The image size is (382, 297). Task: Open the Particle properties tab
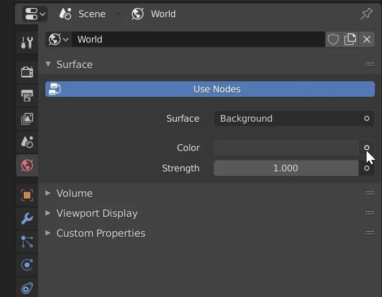click(27, 242)
